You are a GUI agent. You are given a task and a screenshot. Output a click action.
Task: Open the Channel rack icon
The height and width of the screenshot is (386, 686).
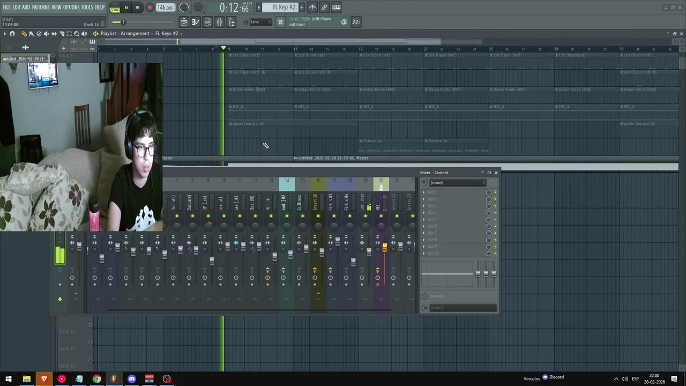[207, 22]
